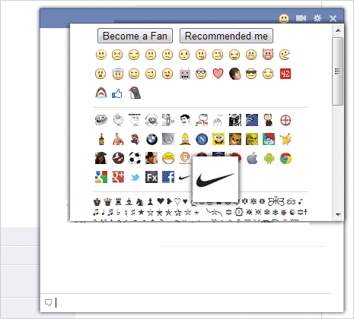354x319 pixels.
Task: Insert the Firefox Fx icon
Action: (151, 177)
